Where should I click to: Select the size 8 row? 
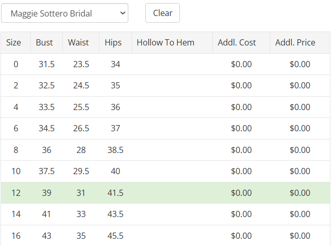point(15,150)
